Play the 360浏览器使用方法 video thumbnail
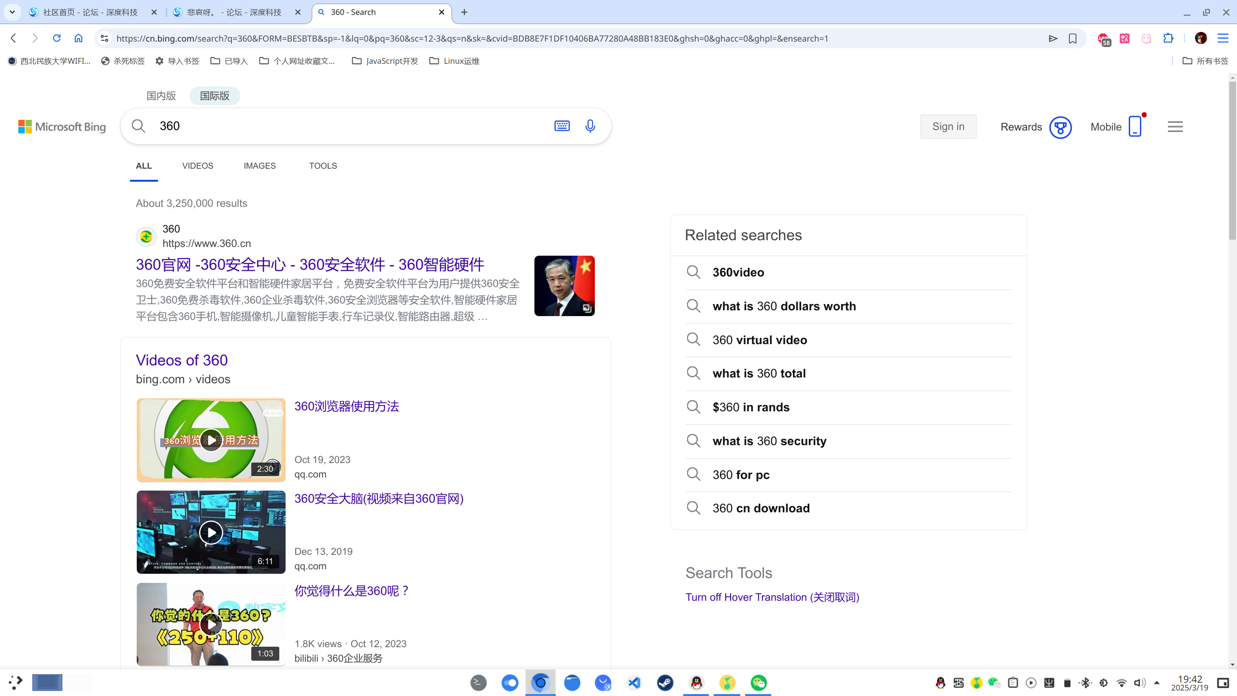 click(211, 440)
